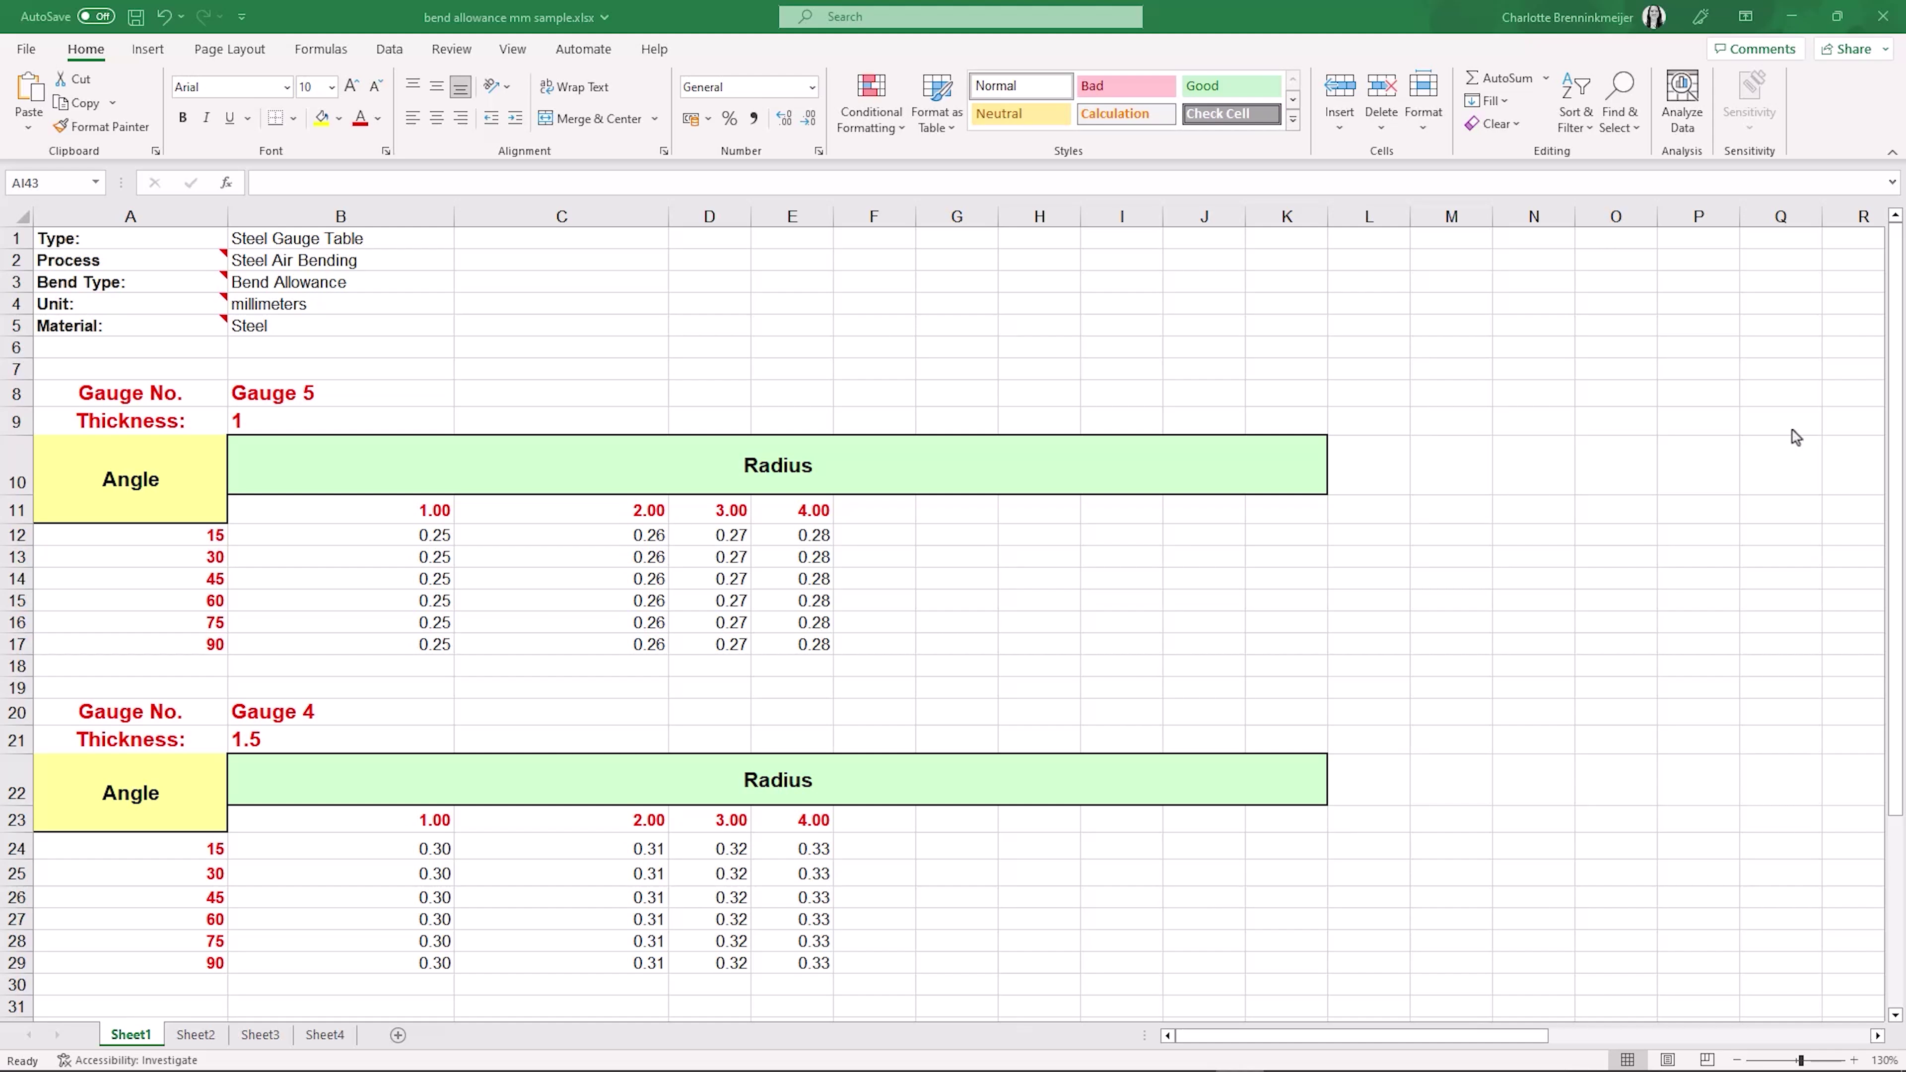The image size is (1906, 1072).
Task: Click the Save icon in title bar
Action: click(136, 17)
